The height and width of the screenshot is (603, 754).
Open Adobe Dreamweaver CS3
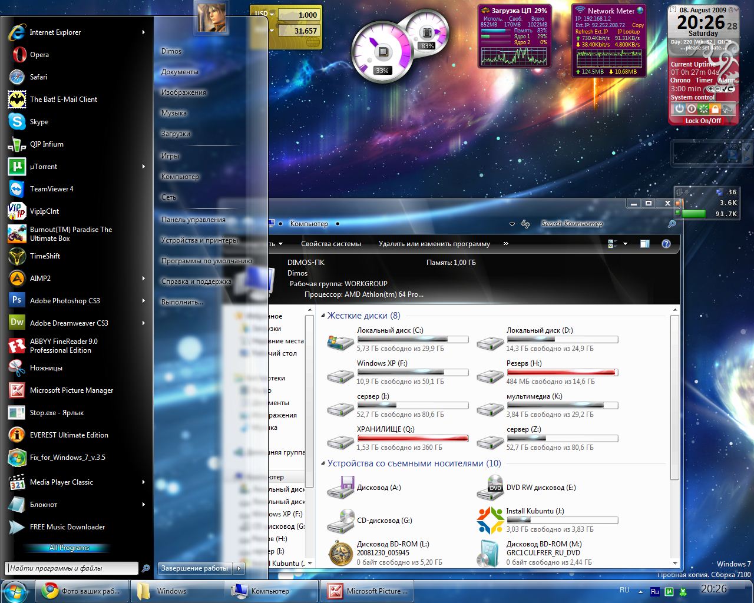pos(77,323)
